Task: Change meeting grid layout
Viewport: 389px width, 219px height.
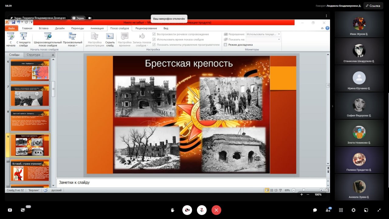Action: tap(341, 210)
